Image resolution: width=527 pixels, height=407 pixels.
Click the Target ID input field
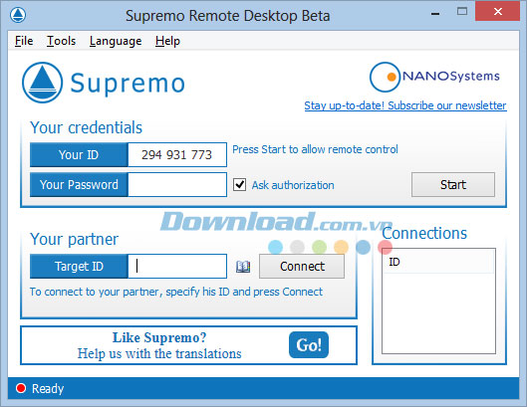[177, 267]
